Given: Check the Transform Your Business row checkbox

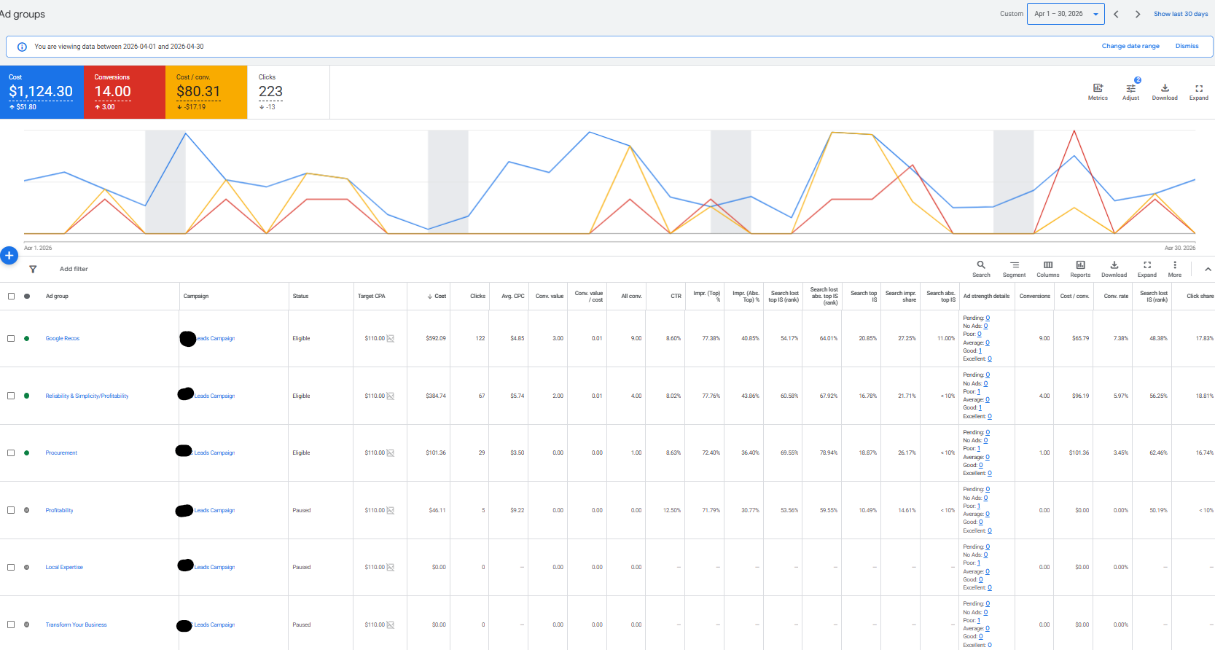Looking at the screenshot, I should (x=11, y=624).
